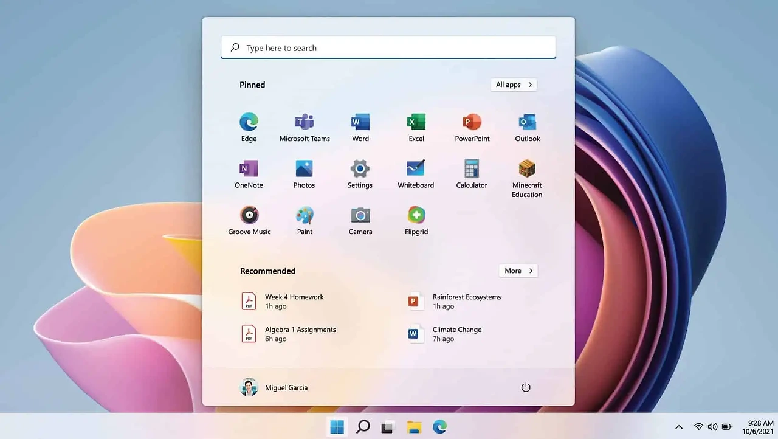The image size is (778, 439).
Task: Launch the Camera app
Action: (360, 221)
